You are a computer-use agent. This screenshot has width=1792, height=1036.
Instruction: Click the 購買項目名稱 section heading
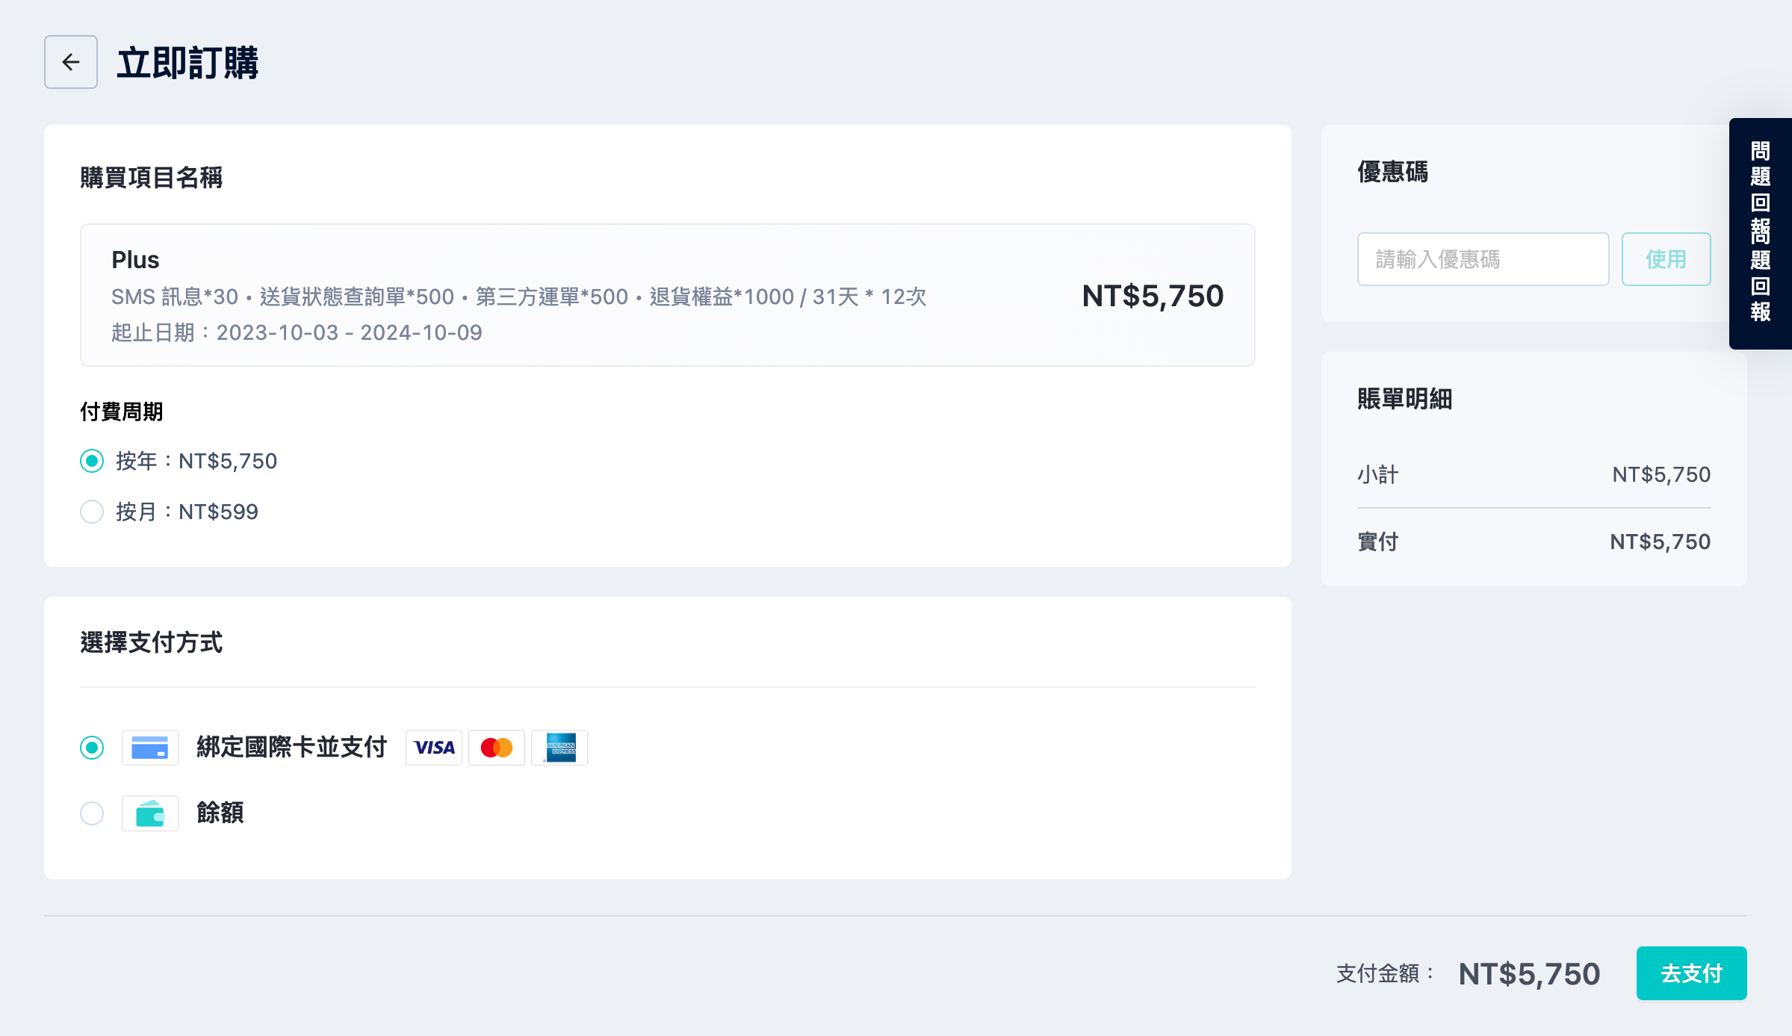point(151,178)
